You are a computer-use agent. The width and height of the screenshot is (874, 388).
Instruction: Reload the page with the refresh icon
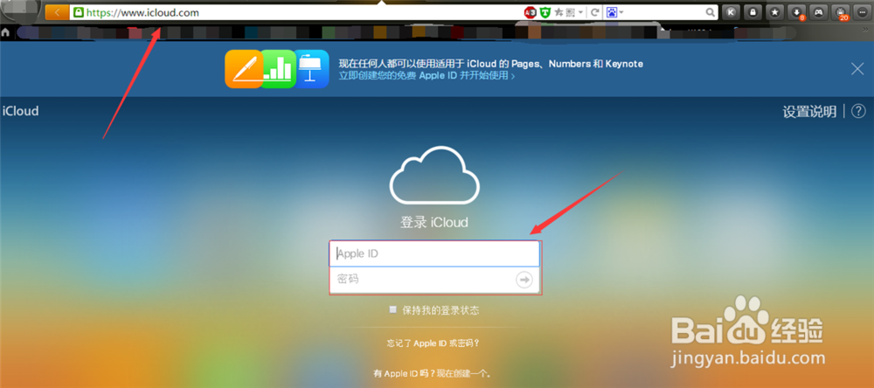(594, 12)
